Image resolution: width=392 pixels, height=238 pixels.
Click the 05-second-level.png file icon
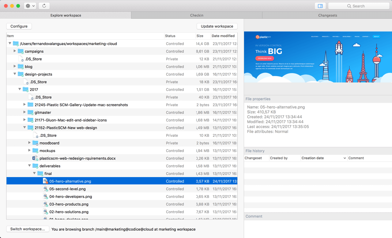[x=45, y=189]
